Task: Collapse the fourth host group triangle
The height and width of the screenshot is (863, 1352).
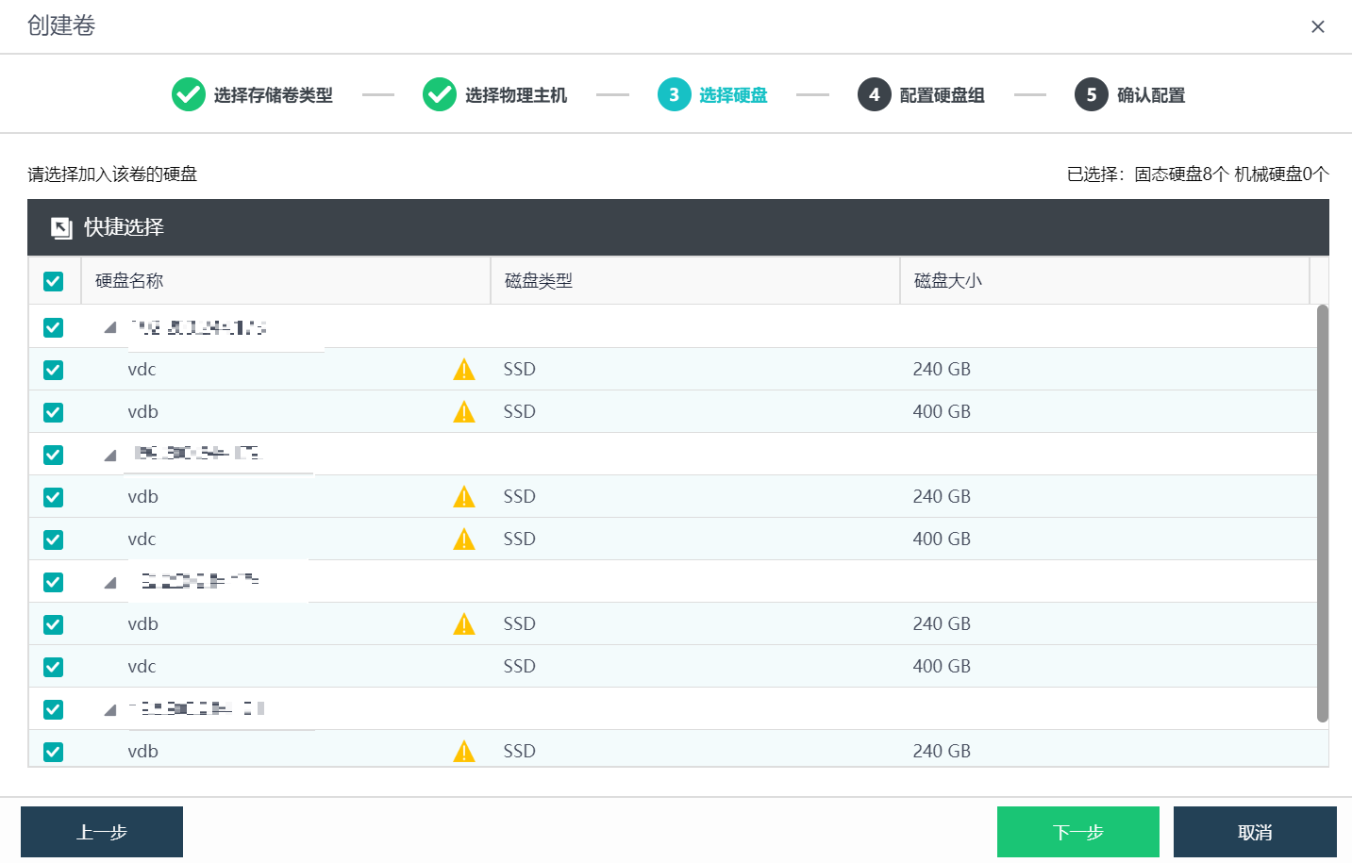Action: [110, 709]
